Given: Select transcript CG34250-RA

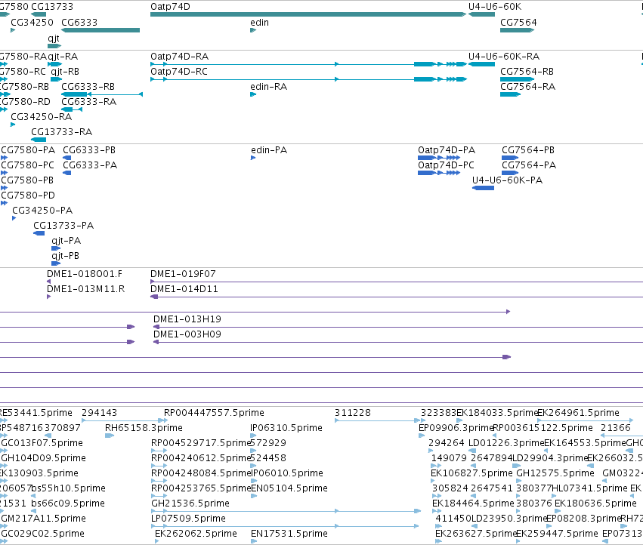Looking at the screenshot, I should 41,117.
